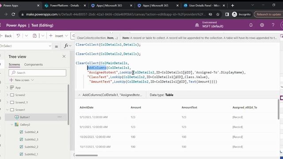Open a new browser tab
283x159 pixels.
click(233, 6)
